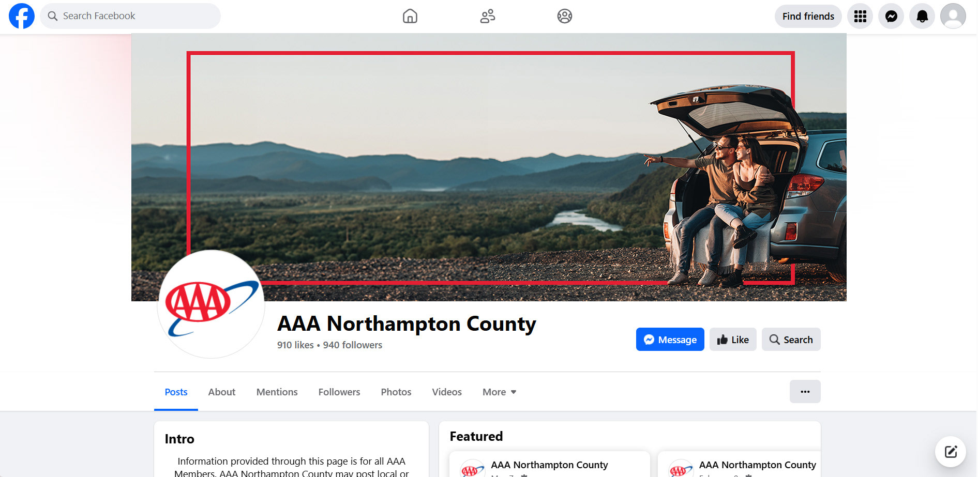Focus the Search Facebook input field
The height and width of the screenshot is (477, 978).
point(130,16)
